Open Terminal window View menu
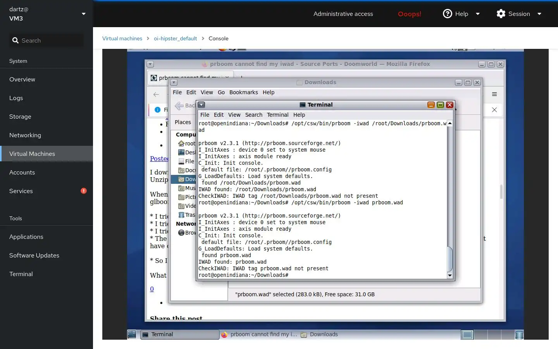This screenshot has height=349, width=558. (x=234, y=115)
